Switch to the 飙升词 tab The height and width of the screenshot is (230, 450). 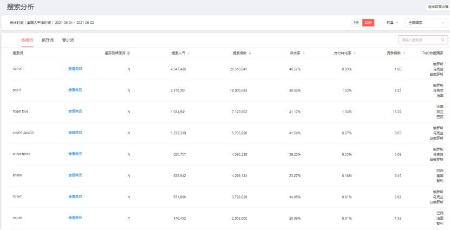(48, 40)
